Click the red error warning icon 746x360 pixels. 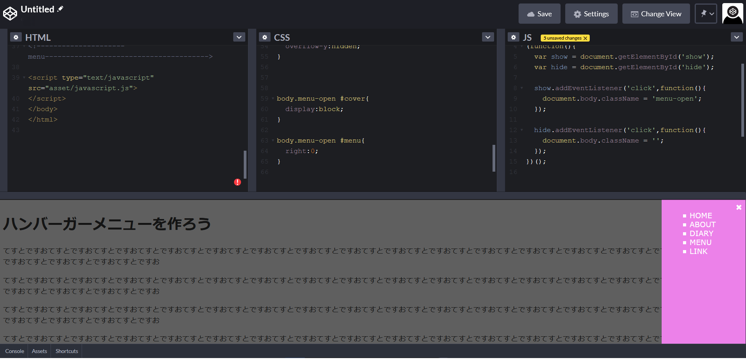pos(238,182)
